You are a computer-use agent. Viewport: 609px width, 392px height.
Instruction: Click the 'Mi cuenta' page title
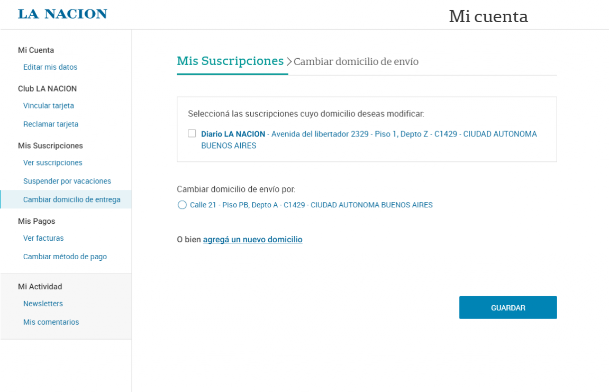(x=488, y=17)
